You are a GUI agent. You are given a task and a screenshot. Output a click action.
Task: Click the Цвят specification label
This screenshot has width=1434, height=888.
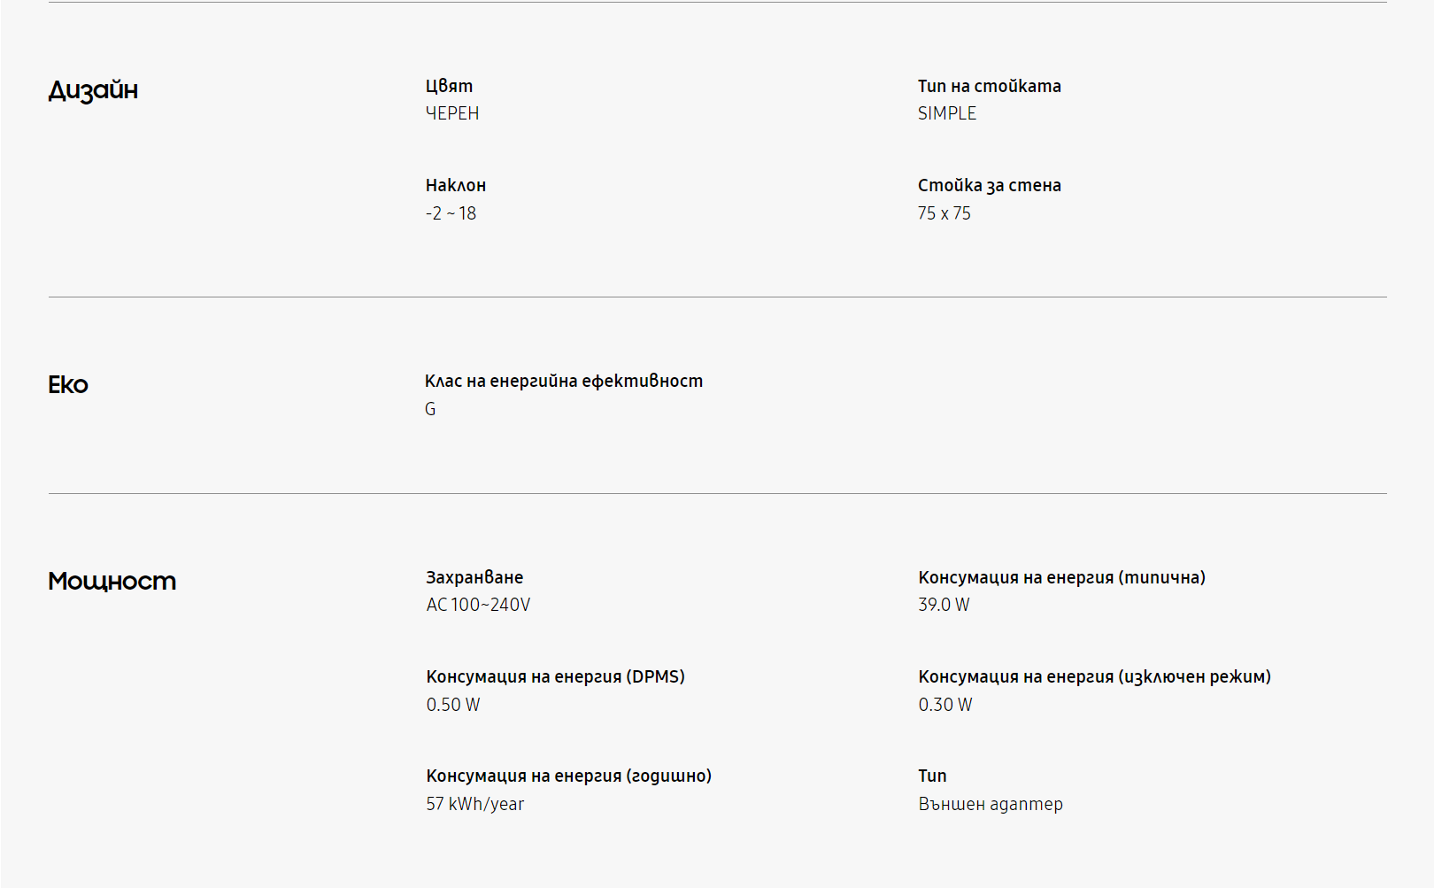pyautogui.click(x=450, y=86)
